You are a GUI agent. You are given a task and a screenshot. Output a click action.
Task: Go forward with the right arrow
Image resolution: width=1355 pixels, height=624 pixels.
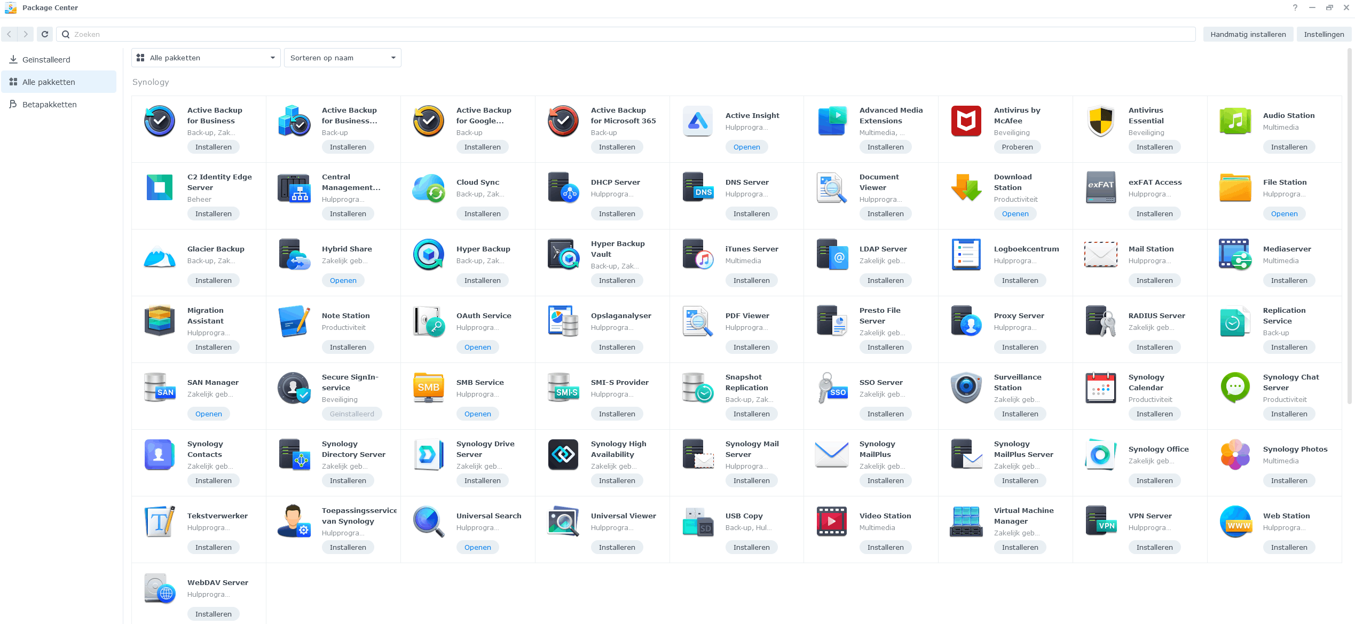(x=26, y=34)
